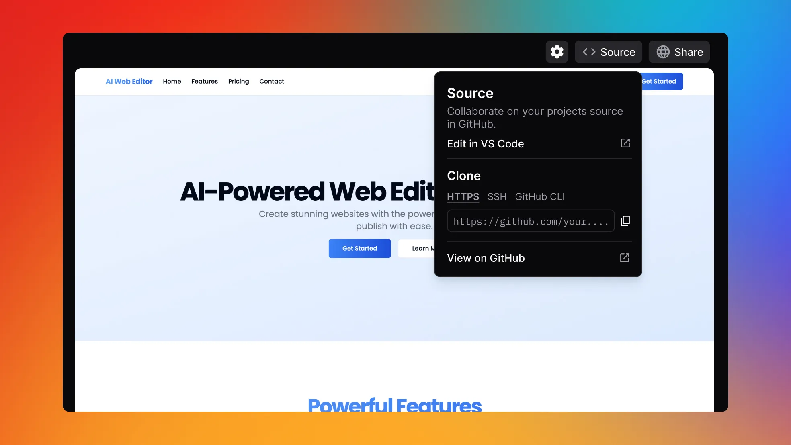The width and height of the screenshot is (791, 445).
Task: Open the Features navigation menu item
Action: coord(204,82)
